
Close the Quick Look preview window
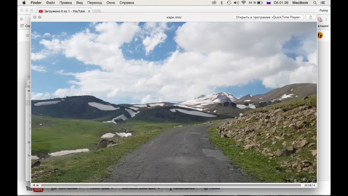coord(35,17)
